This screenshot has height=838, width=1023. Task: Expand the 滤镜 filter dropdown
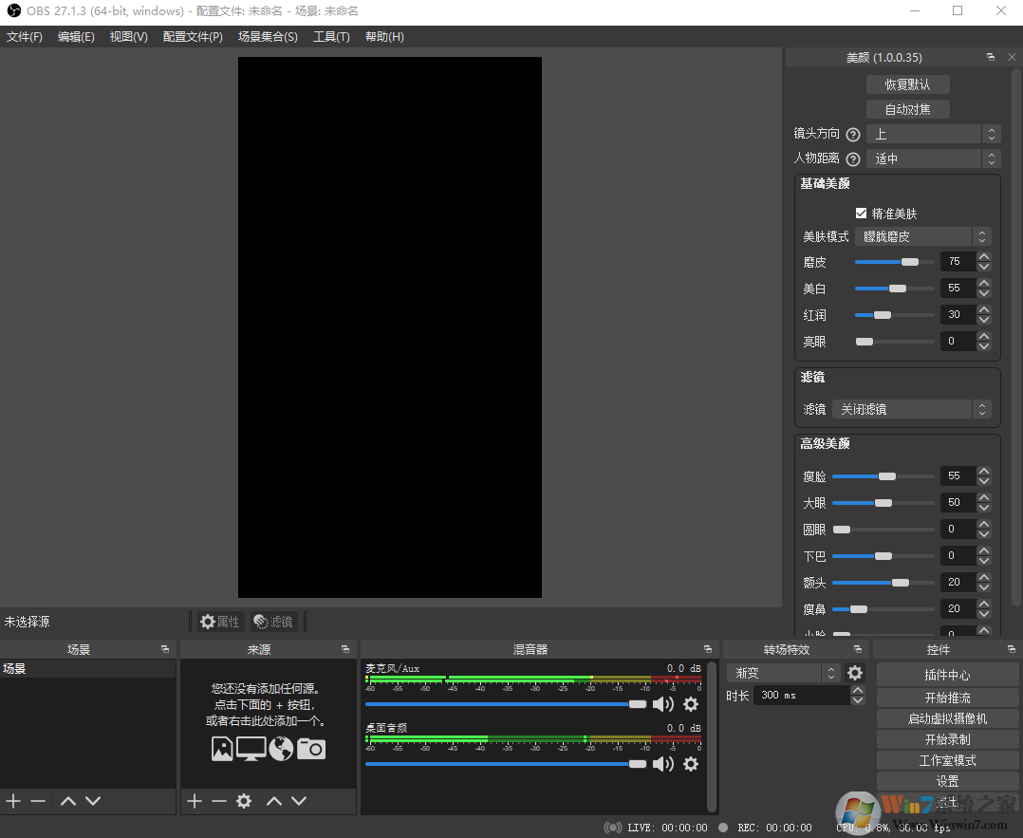911,409
